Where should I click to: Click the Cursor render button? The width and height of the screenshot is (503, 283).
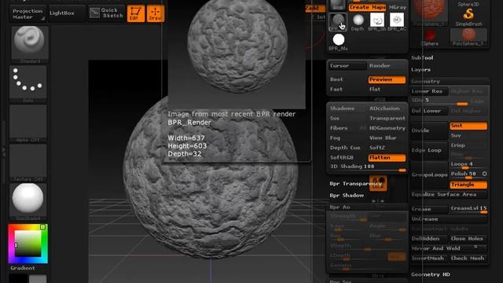(x=347, y=65)
